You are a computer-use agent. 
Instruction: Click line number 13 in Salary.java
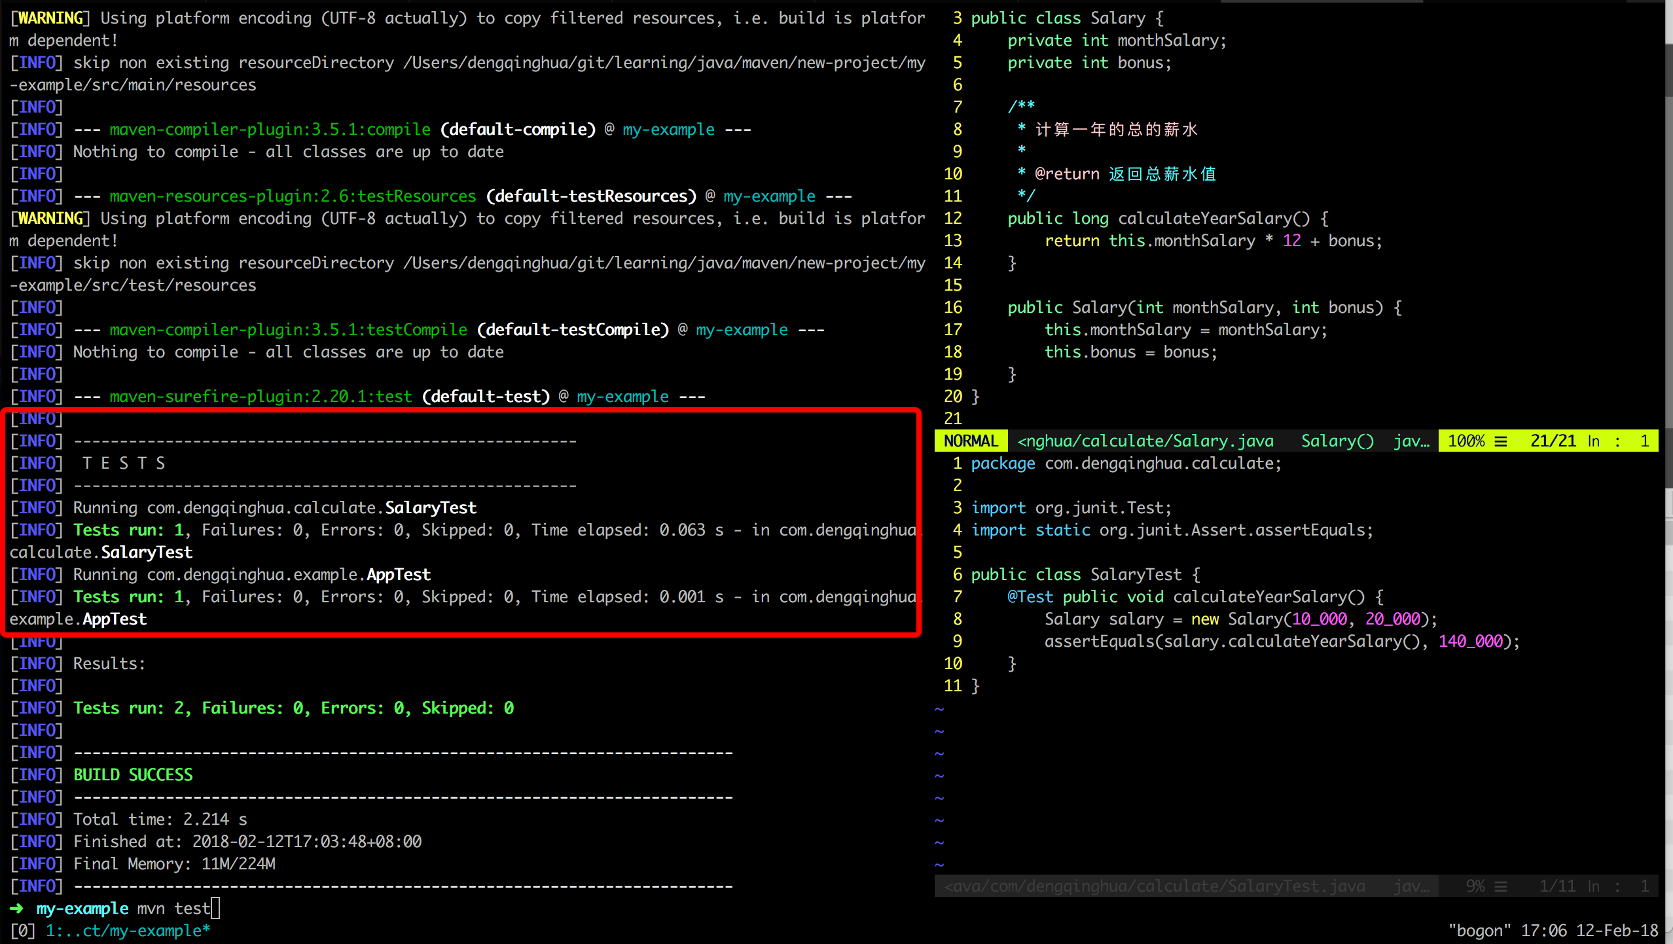(952, 241)
